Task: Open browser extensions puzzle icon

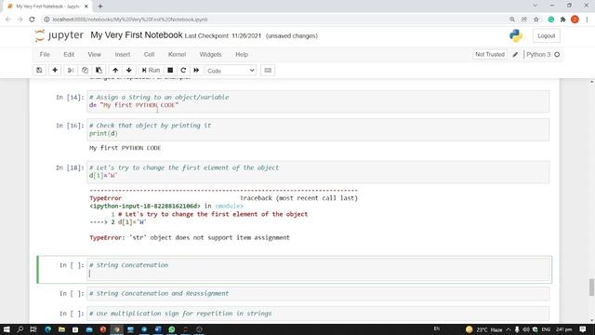Action: [x=562, y=20]
